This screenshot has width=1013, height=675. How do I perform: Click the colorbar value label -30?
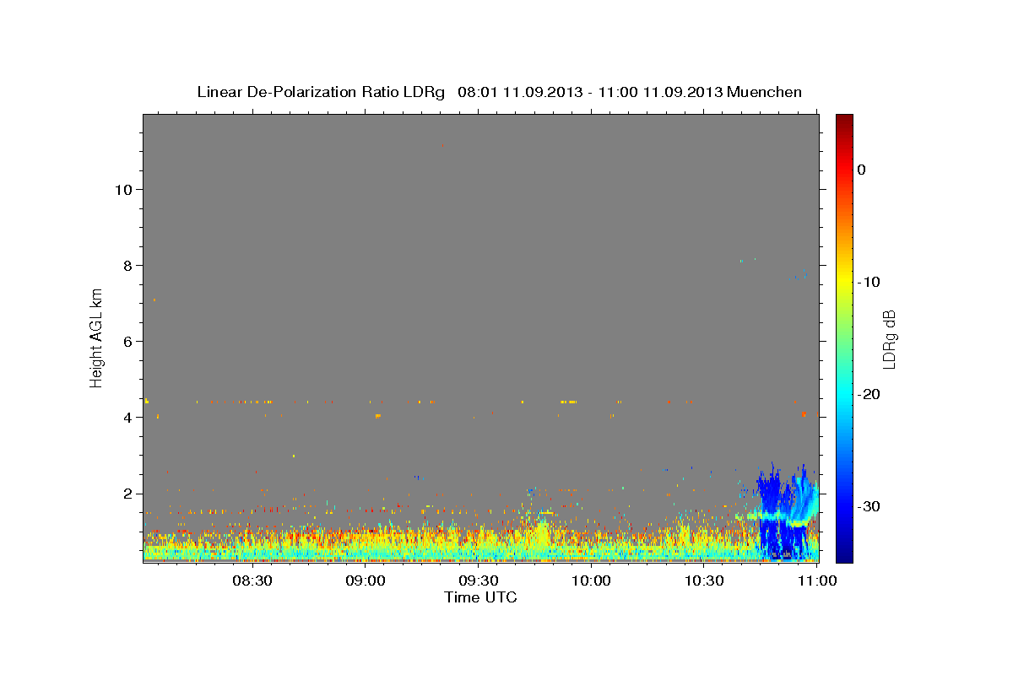[x=870, y=506]
